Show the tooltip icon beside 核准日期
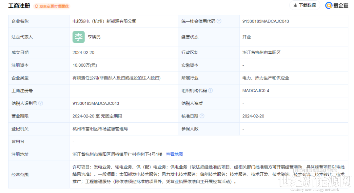The width and height of the screenshot is (354, 193). (202, 116)
